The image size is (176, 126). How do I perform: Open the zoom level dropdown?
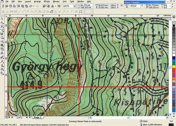point(75,6)
